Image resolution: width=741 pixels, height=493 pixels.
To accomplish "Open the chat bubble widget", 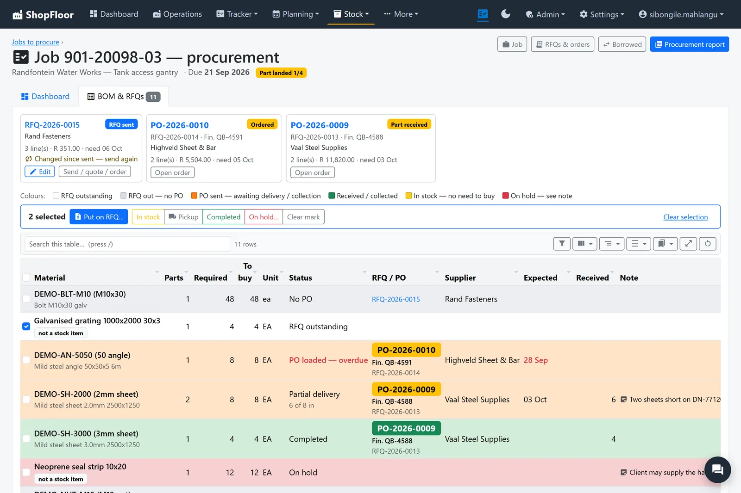I will 717,470.
